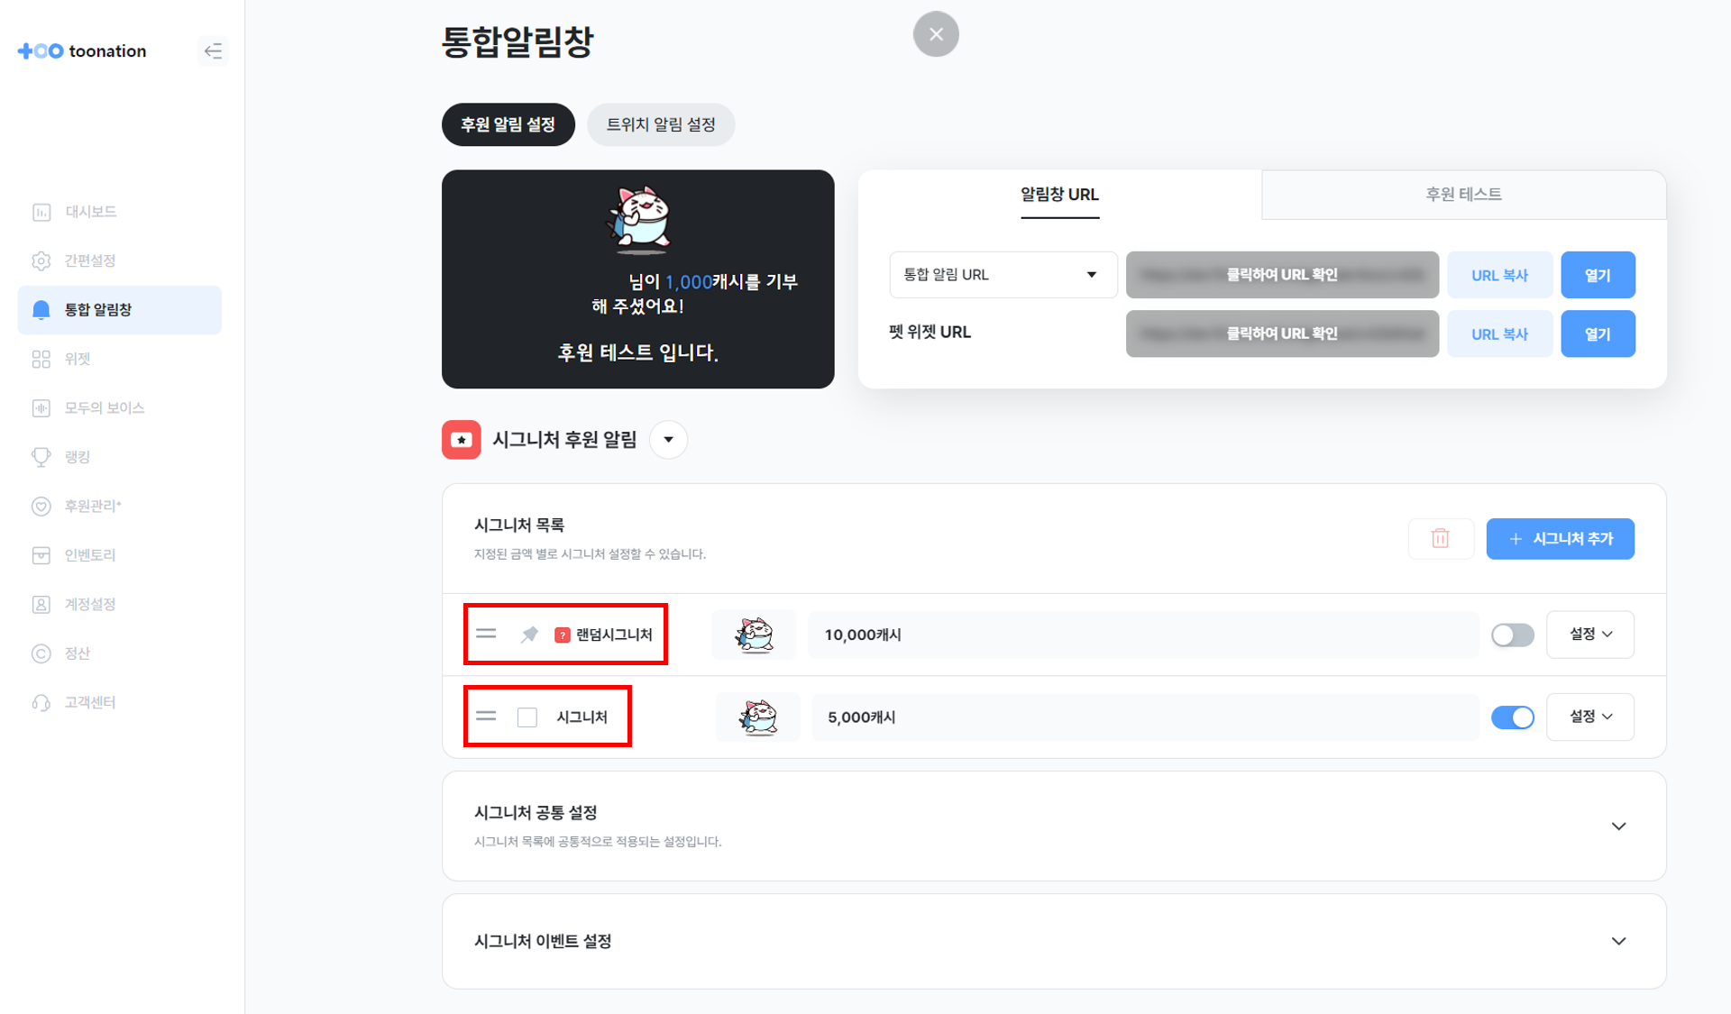Click the 위젯 grid icon

(x=41, y=359)
